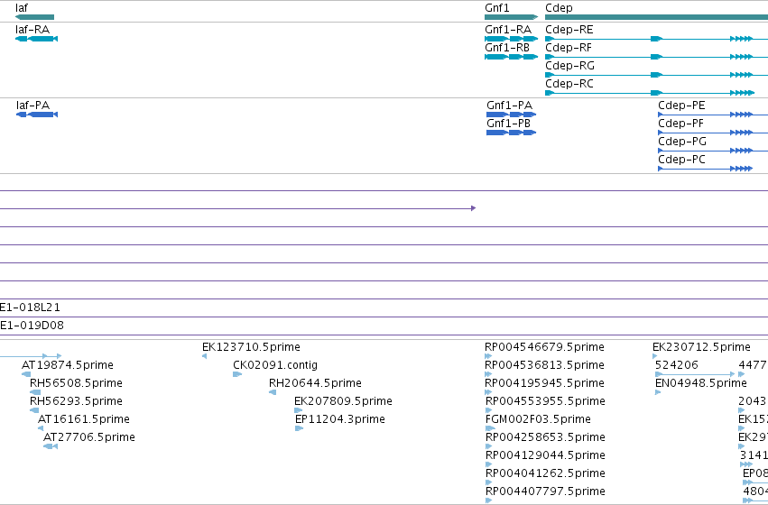
Task: Select the EN04948.5prime EST
Action: point(701,383)
